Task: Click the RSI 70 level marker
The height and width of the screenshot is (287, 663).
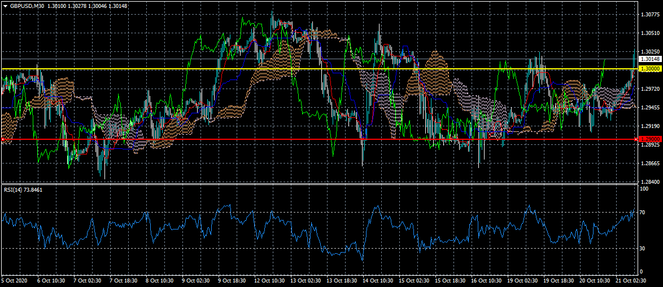Action: click(x=642, y=214)
